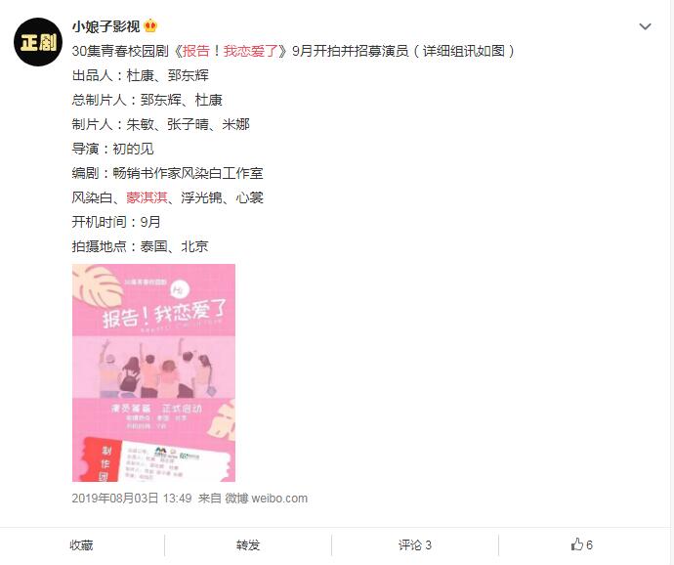Click the 编剧 line mentioning 风染白工作室
Image resolution: width=674 pixels, height=565 pixels.
(x=167, y=173)
